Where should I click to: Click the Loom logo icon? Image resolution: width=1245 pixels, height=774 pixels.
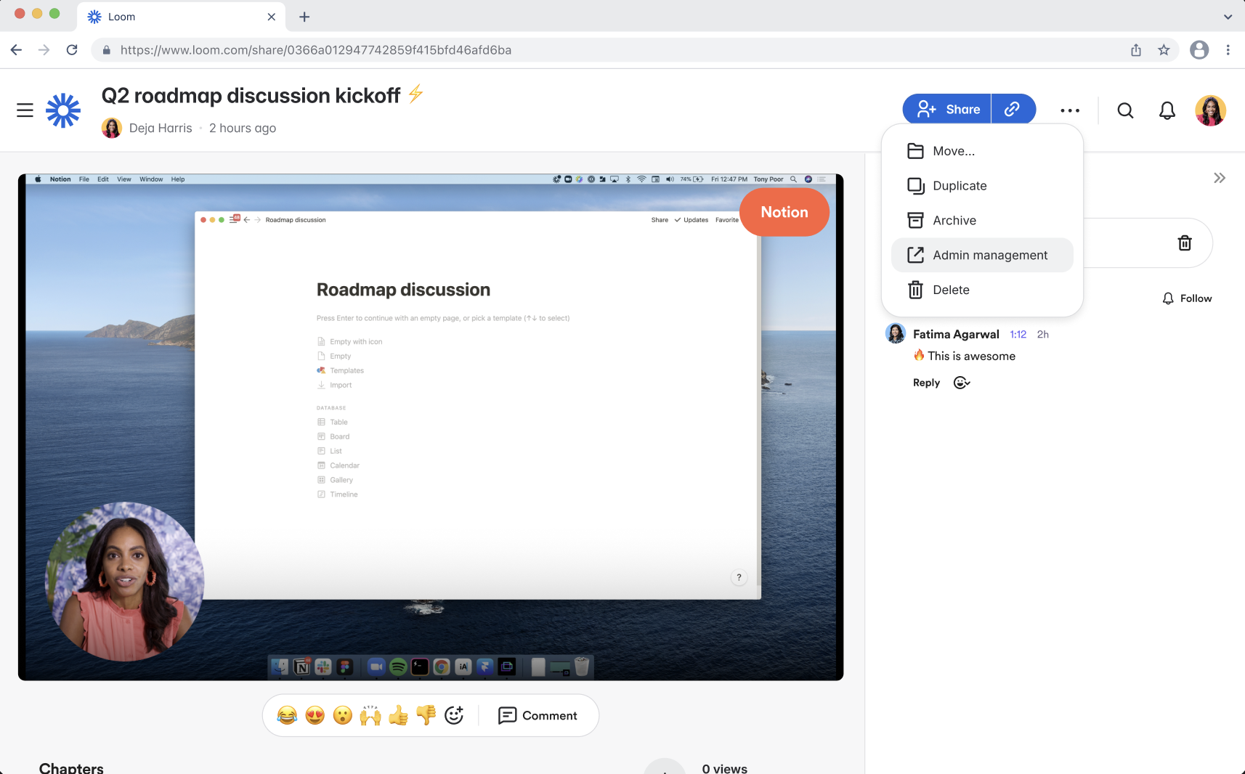click(x=63, y=110)
